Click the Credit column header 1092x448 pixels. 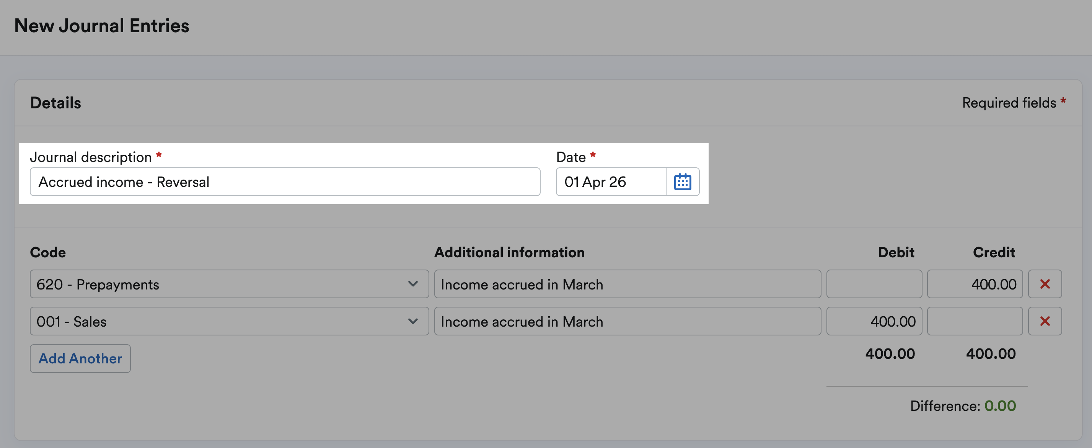tap(994, 252)
